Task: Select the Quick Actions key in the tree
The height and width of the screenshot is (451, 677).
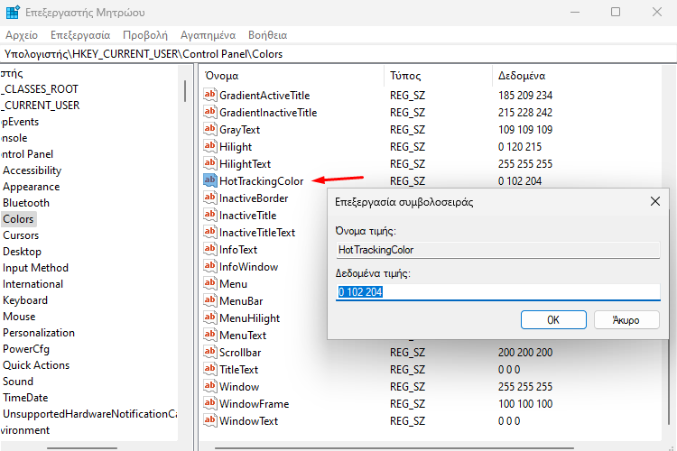Action: (36, 365)
